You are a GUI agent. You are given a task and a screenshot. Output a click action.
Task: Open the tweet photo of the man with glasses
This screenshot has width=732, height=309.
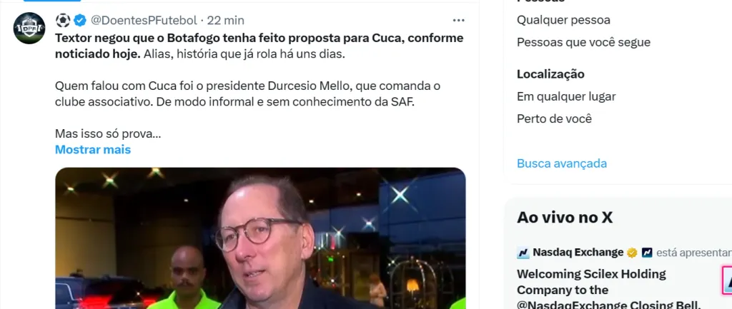coord(260,238)
